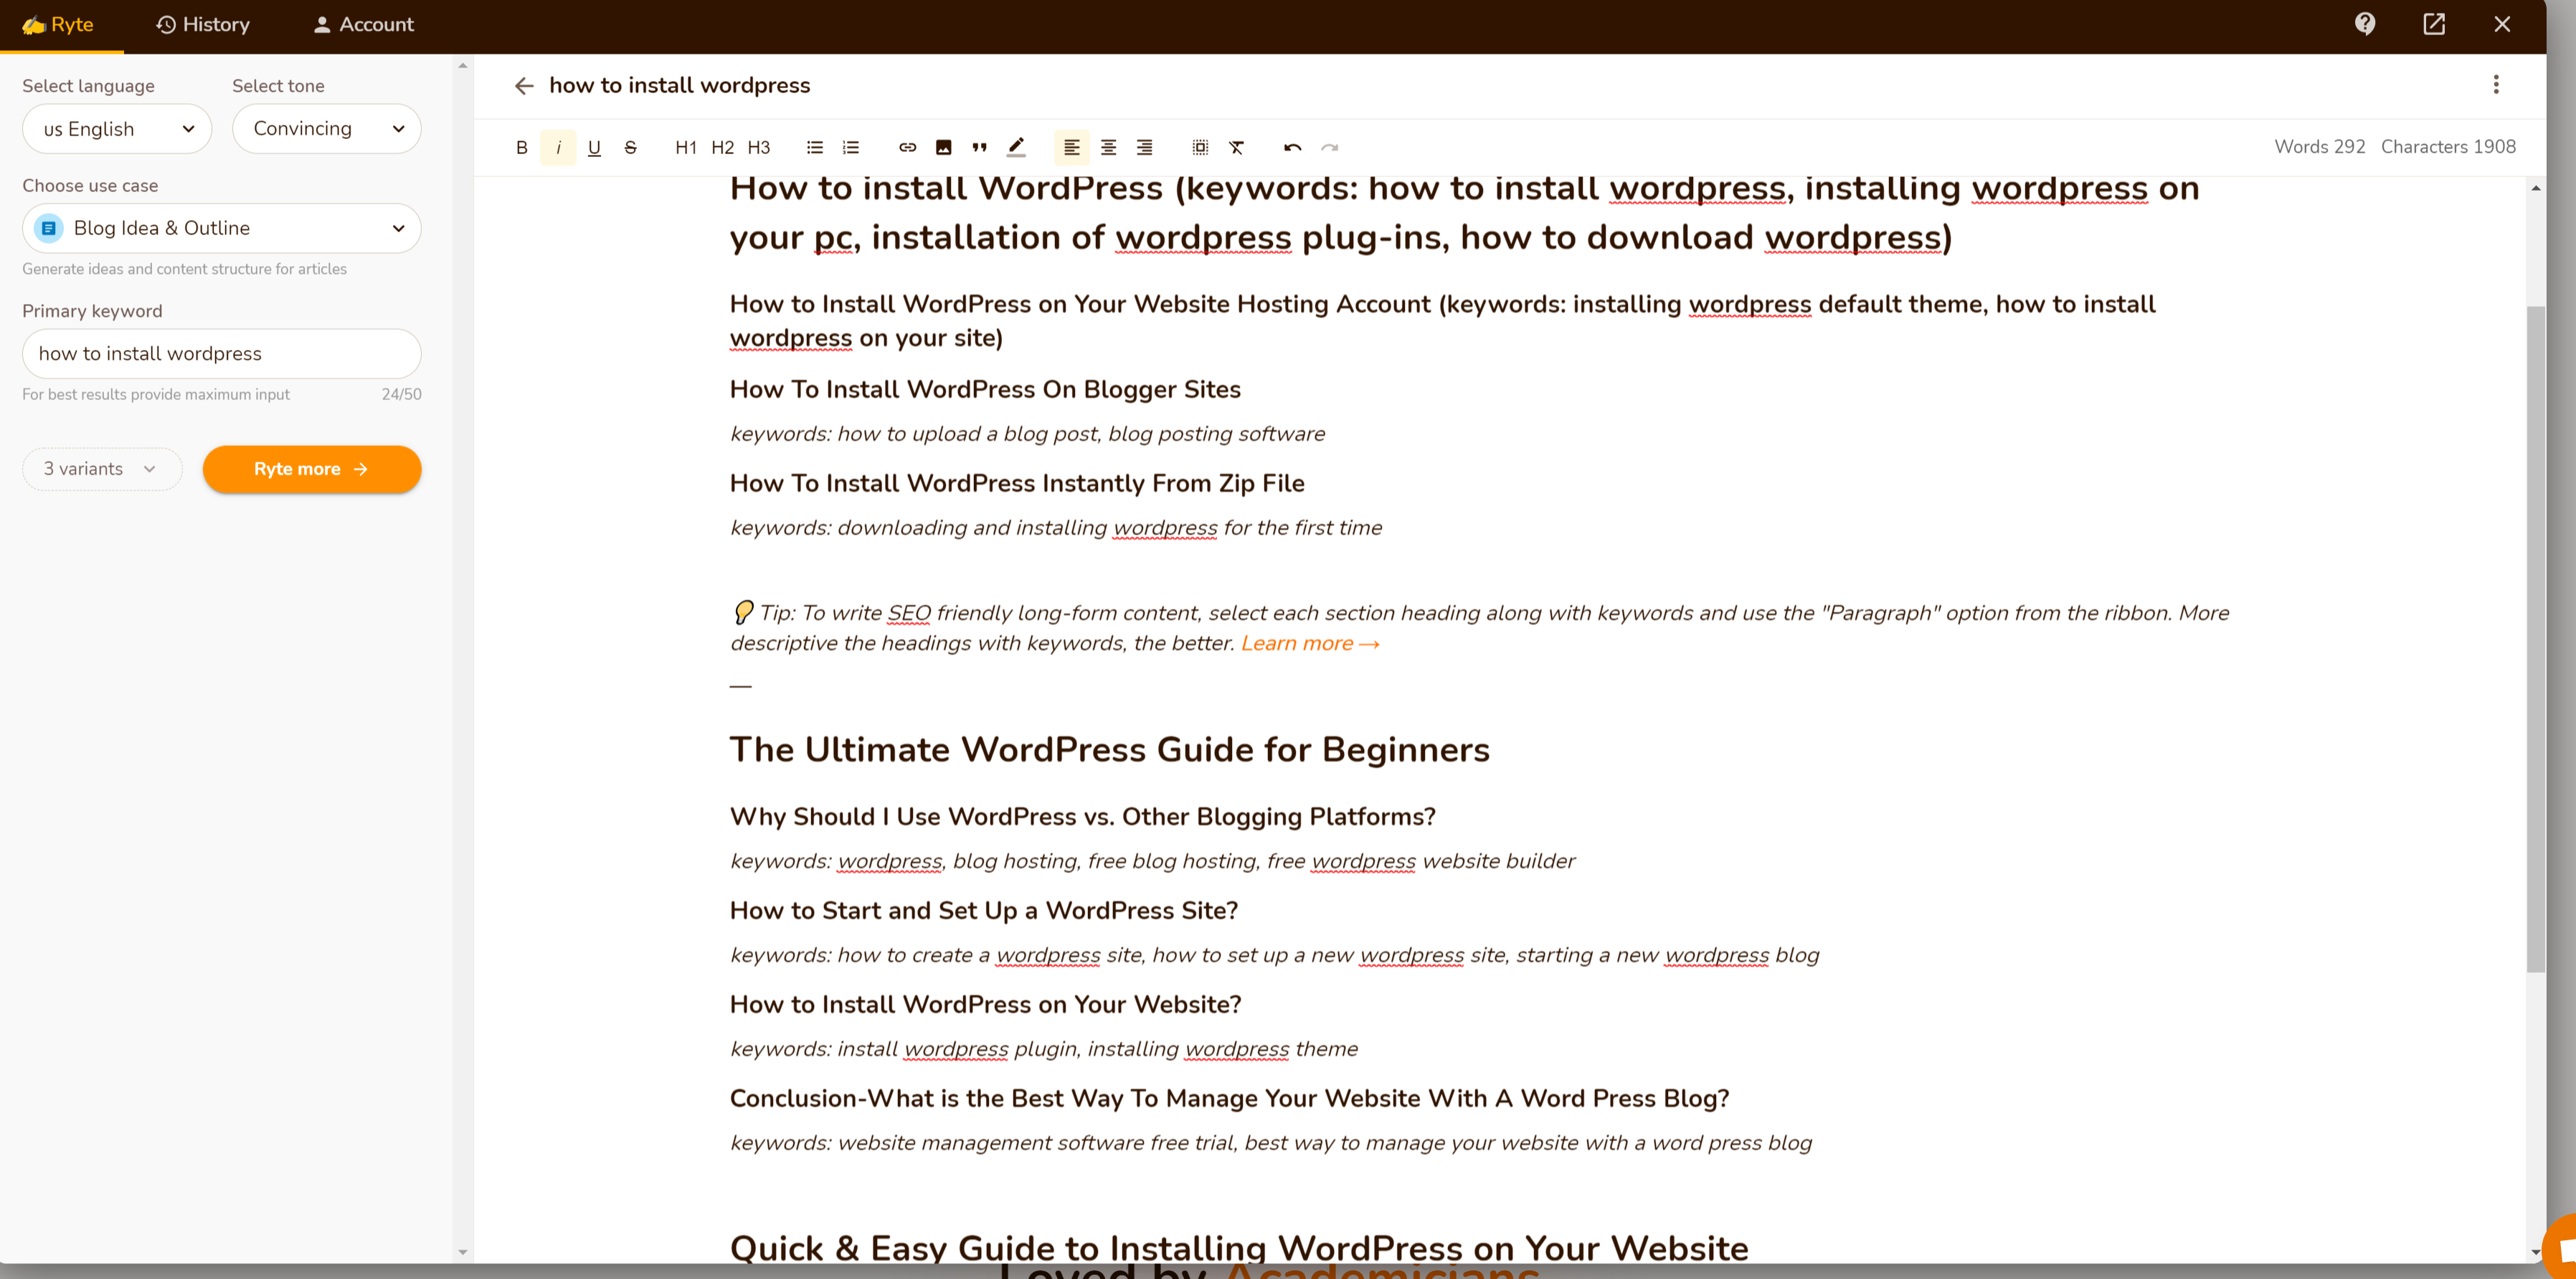
Task: Open the three-dot document options menu
Action: (x=2495, y=85)
